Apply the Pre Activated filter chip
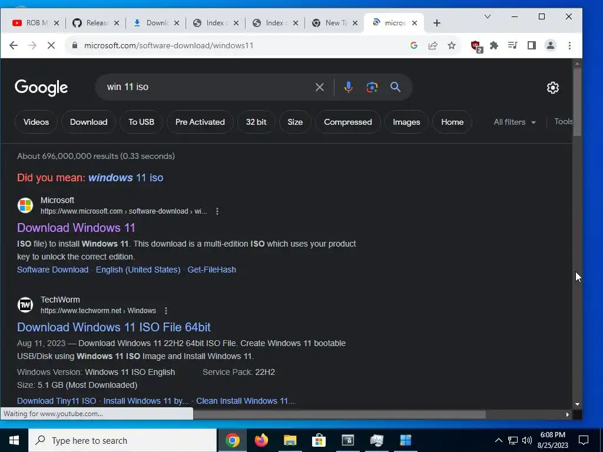 pos(200,122)
